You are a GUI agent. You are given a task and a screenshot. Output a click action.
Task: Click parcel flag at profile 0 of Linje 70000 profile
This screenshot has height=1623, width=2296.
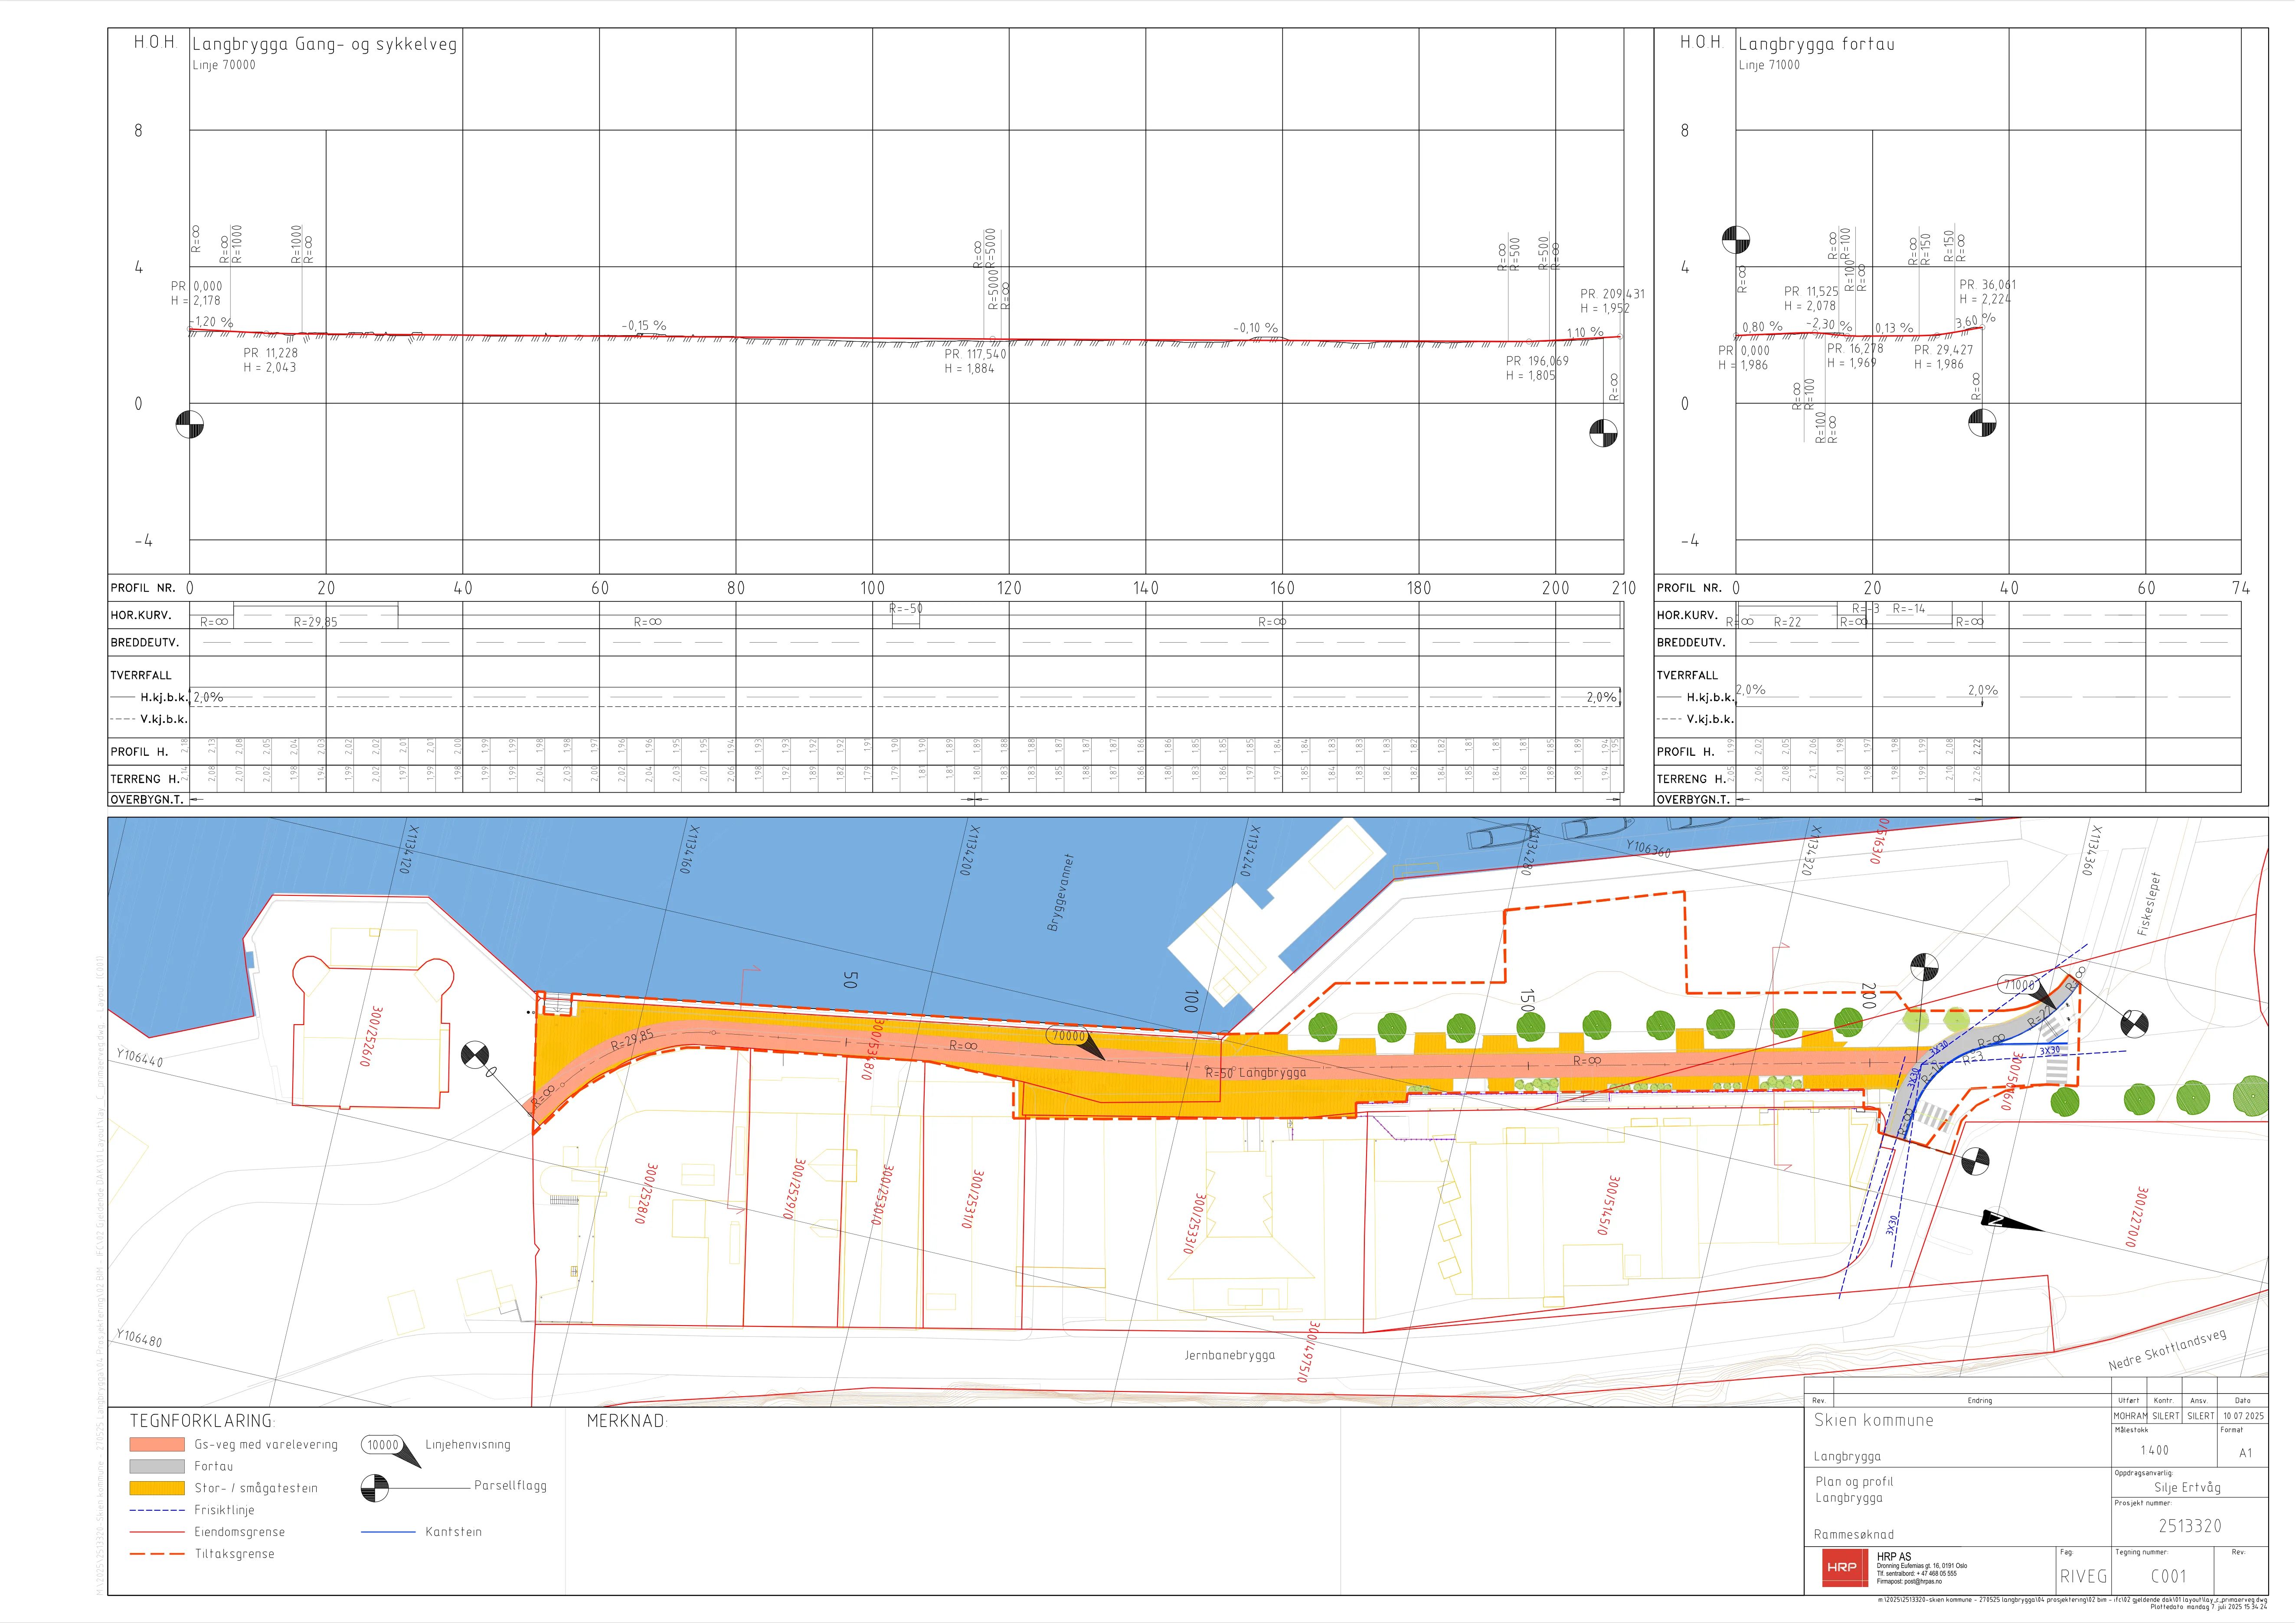(x=190, y=425)
